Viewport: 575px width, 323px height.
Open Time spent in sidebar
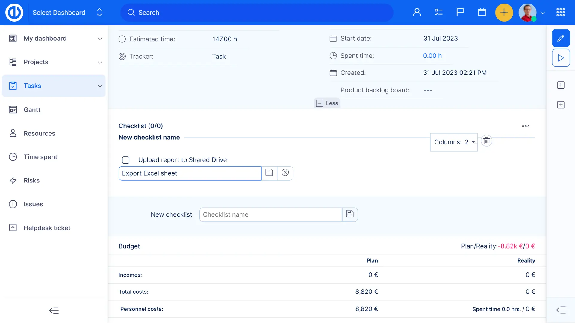coord(40,157)
